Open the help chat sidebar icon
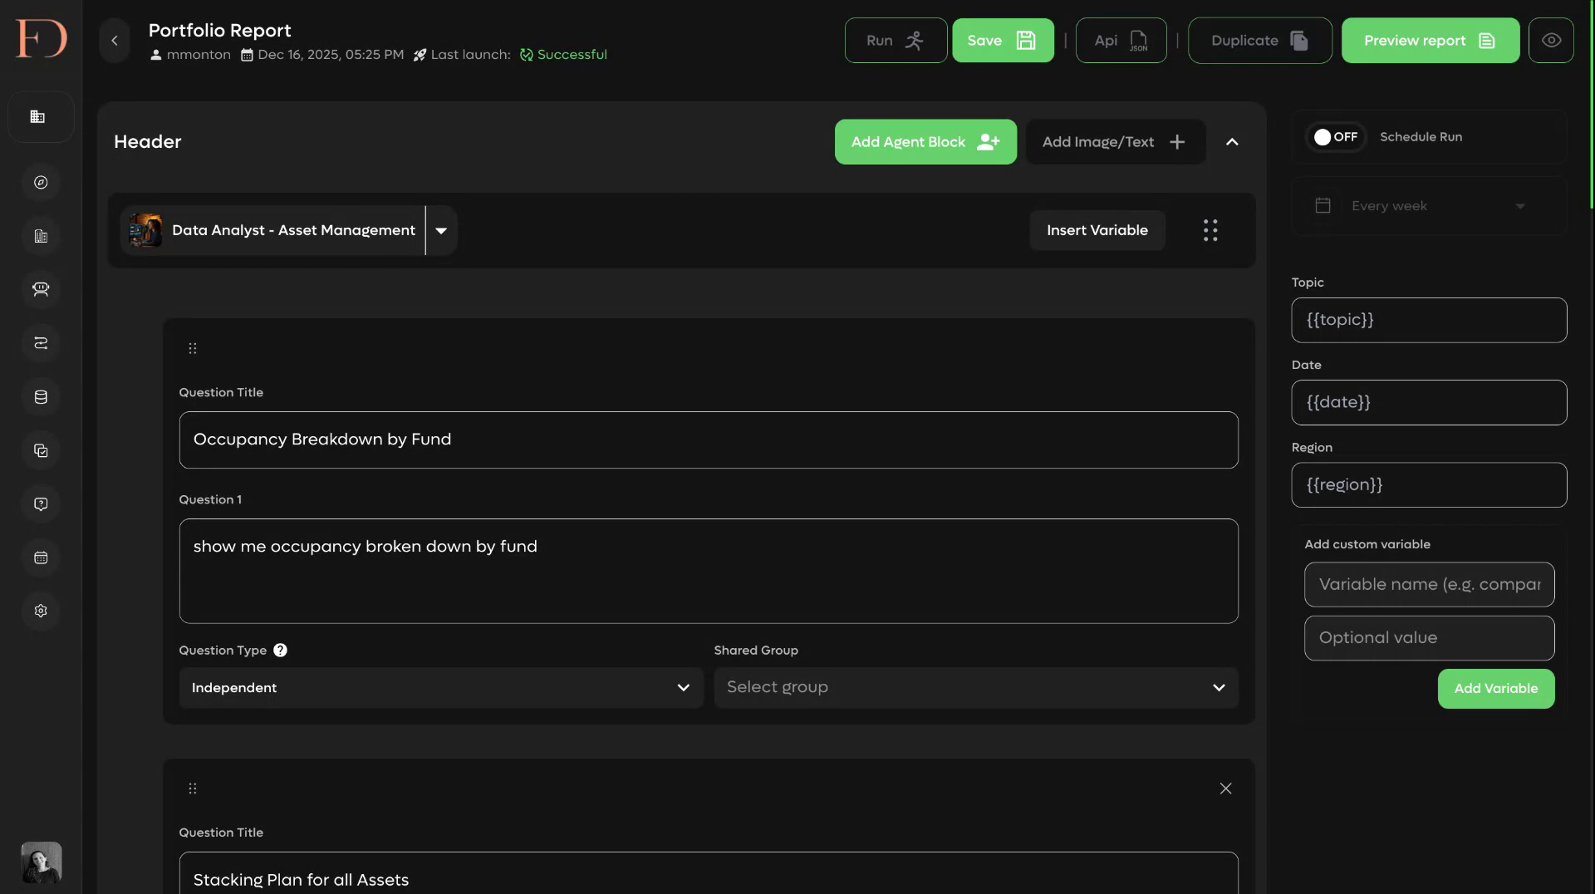 click(x=41, y=504)
